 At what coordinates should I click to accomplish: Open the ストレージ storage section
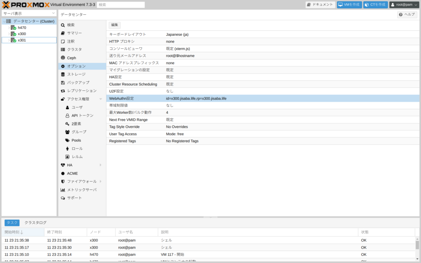tap(76, 74)
